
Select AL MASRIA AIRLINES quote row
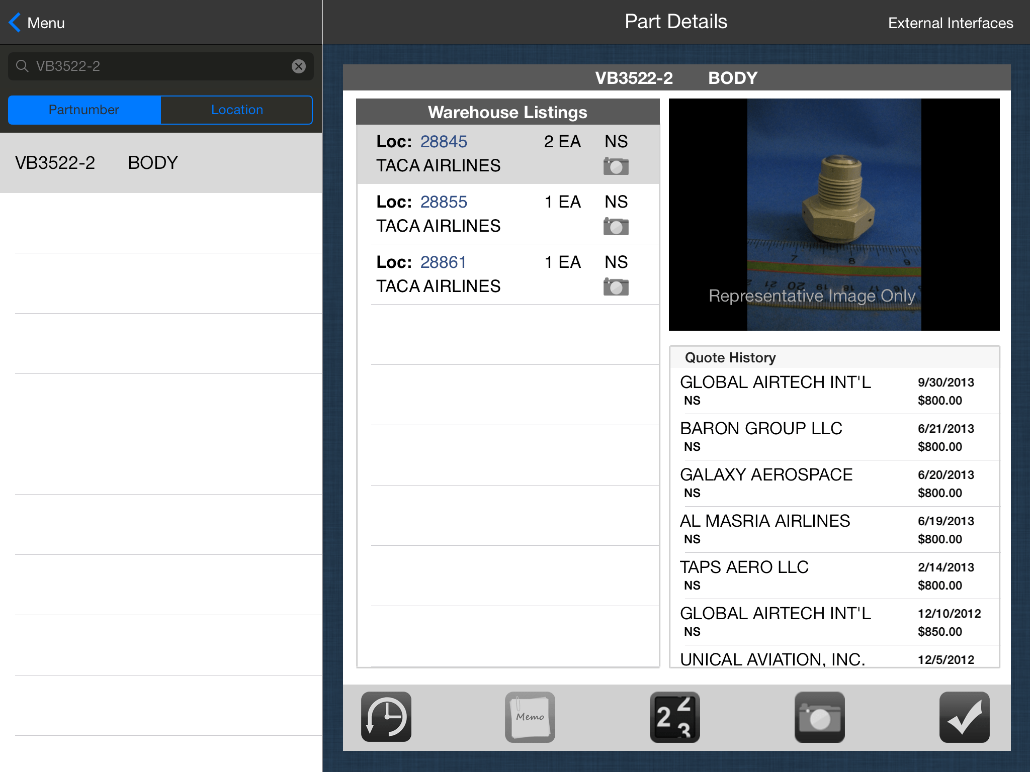click(x=834, y=530)
